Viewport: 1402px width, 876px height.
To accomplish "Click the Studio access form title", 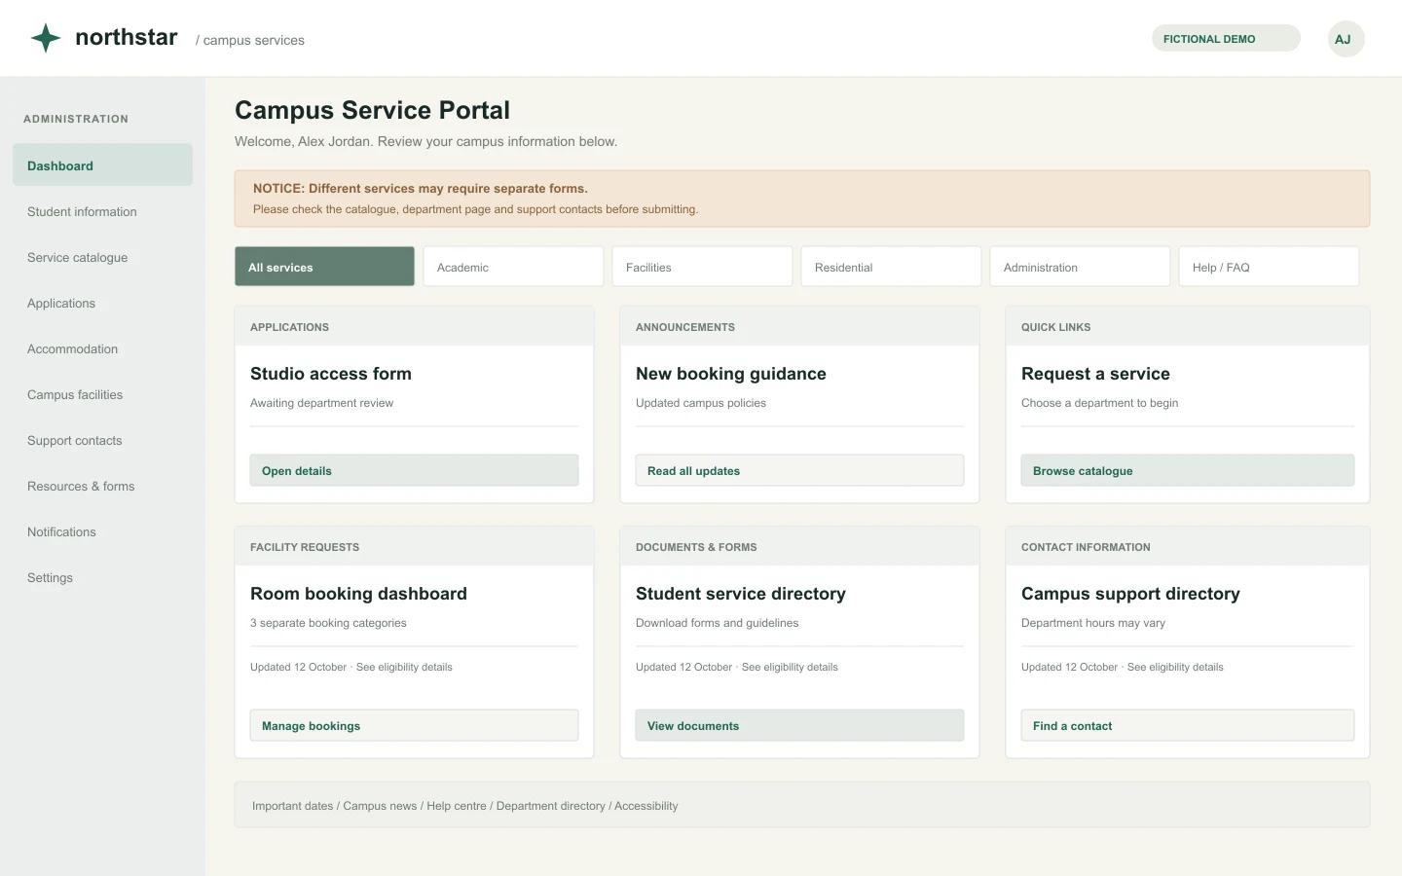I will point(331,374).
